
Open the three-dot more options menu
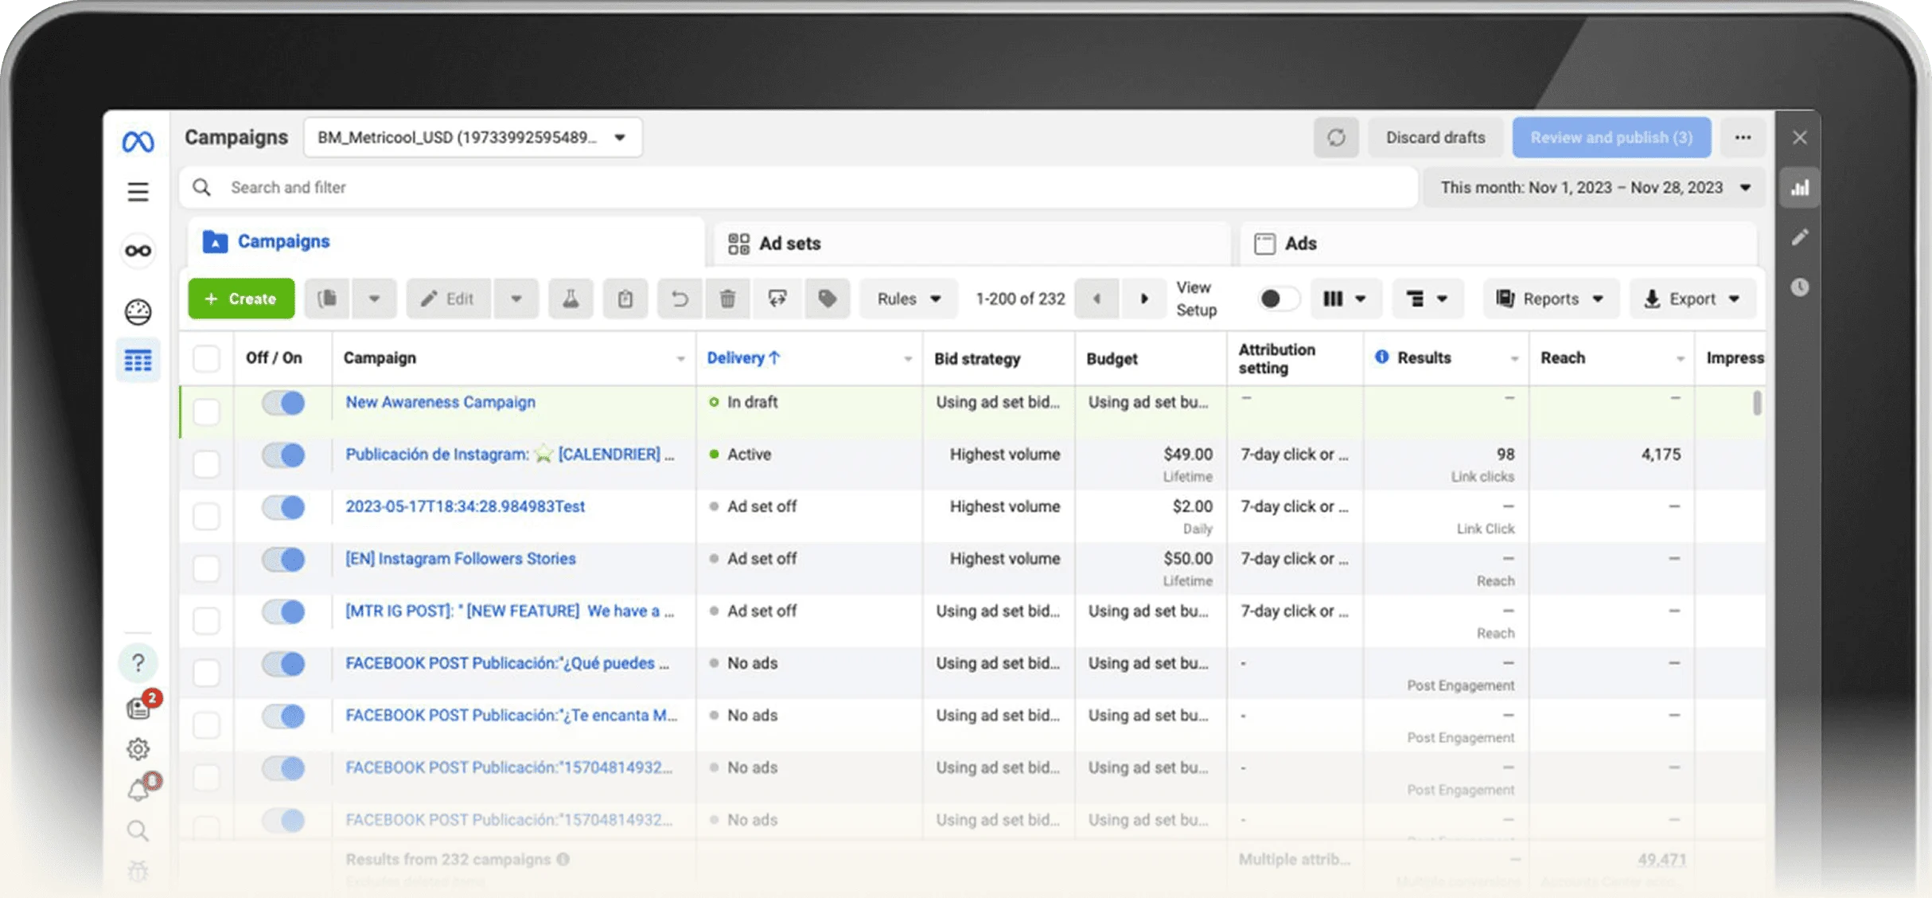pos(1743,138)
